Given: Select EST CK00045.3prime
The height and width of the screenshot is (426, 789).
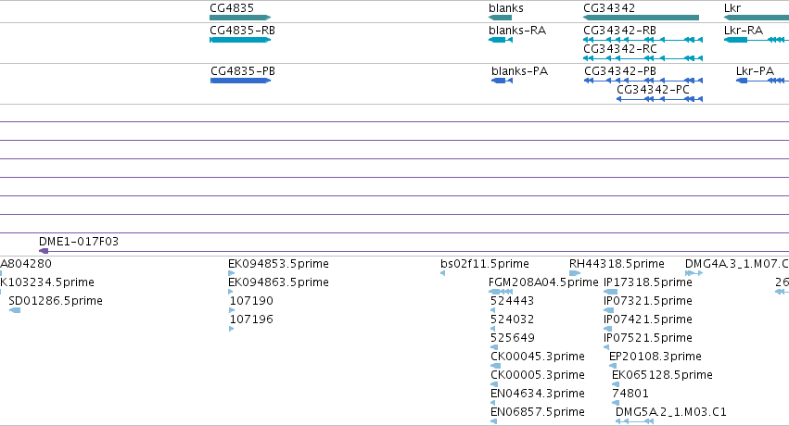Looking at the screenshot, I should pos(538,357).
